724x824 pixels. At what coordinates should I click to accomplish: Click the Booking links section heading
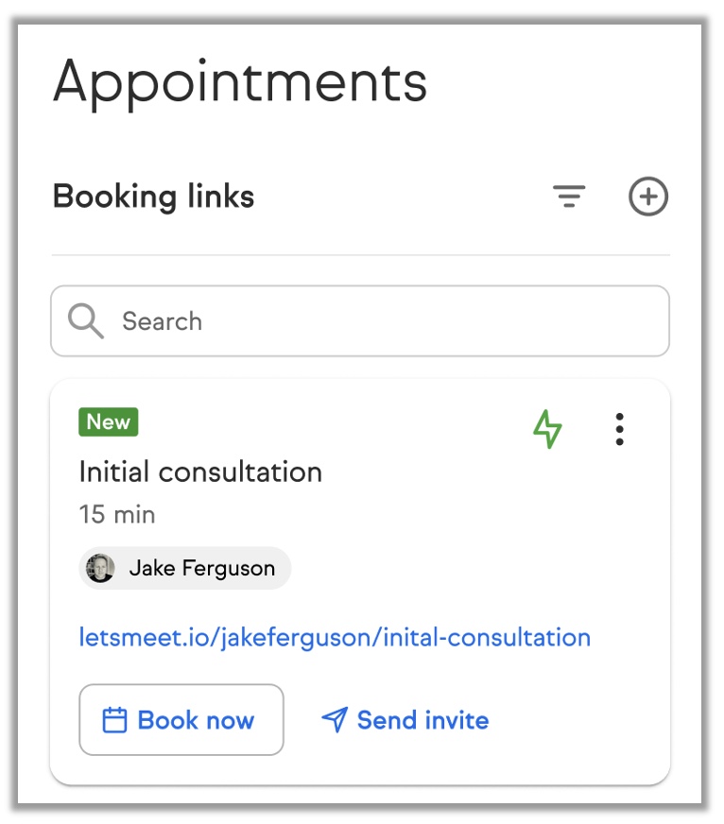click(x=153, y=197)
